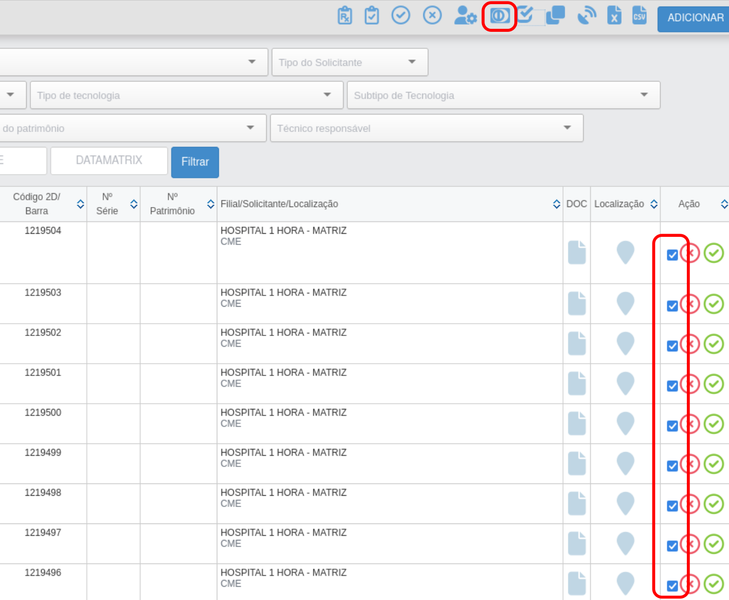Click red reject X for row 1219500
The width and height of the screenshot is (729, 600).
pos(690,424)
